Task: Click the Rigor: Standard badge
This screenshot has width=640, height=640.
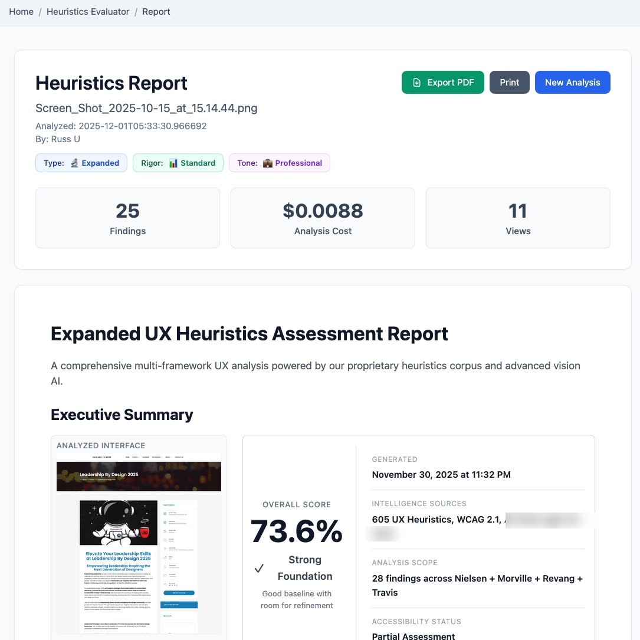Action: click(x=178, y=163)
